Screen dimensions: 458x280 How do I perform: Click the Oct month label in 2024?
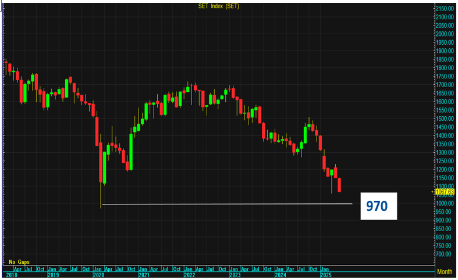pos(313,269)
